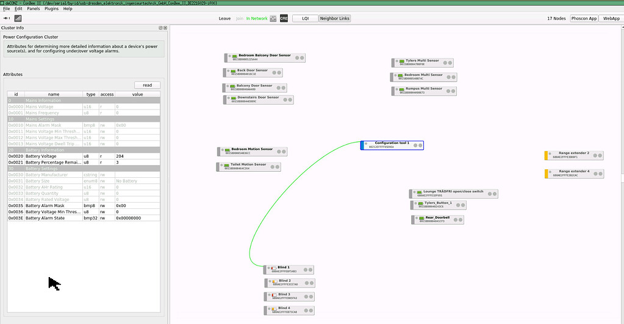
Task: Expand Range extender 4 endpoint dots
Action: 598,174
